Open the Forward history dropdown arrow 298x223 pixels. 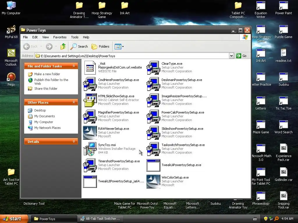[x=56, y=46]
